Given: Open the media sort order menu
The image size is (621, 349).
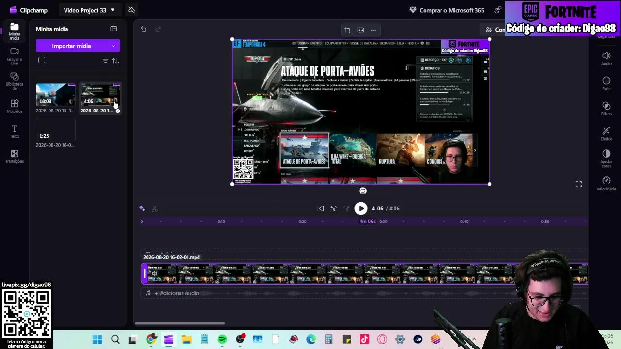Looking at the screenshot, I should pos(115,61).
